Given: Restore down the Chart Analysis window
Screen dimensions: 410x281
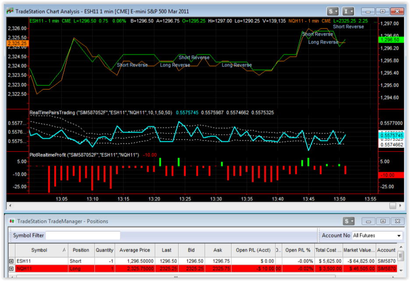Looking at the screenshot, I should coord(382,11).
